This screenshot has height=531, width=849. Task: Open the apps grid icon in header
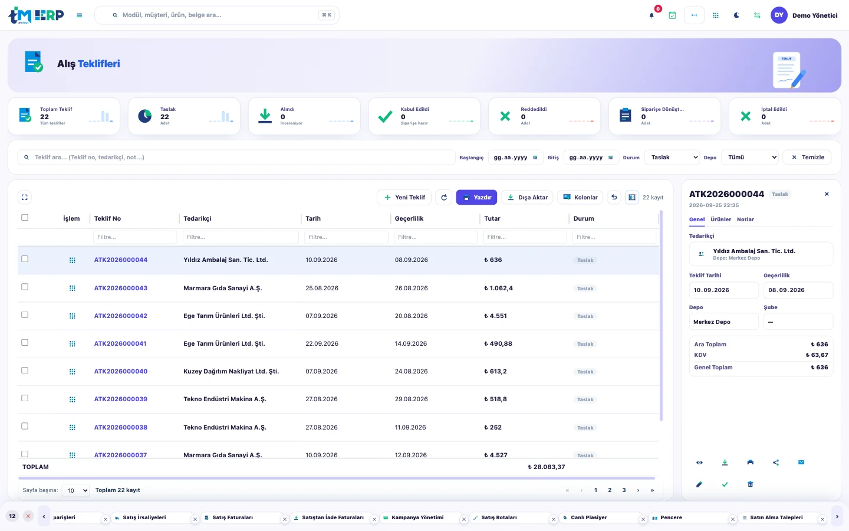(x=716, y=15)
